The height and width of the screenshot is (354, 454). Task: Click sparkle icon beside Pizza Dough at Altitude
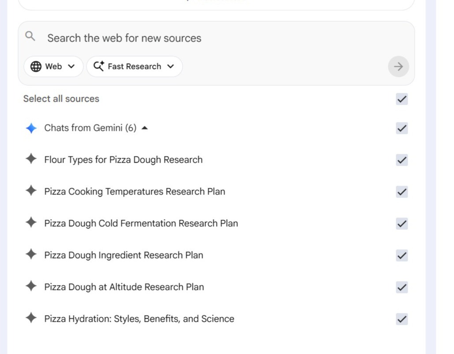click(31, 287)
